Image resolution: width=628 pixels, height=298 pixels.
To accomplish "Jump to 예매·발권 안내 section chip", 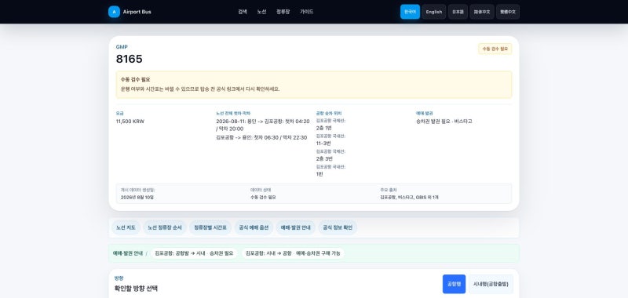I will pyautogui.click(x=296, y=227).
